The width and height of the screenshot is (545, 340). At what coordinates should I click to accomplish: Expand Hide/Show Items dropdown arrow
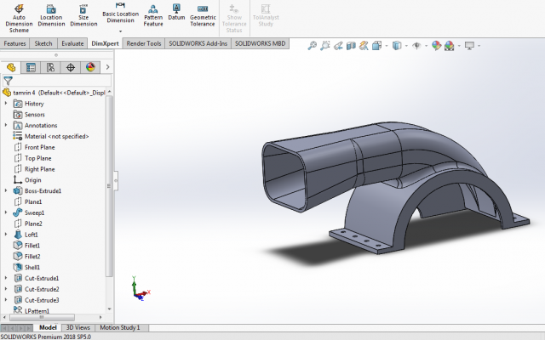pyautogui.click(x=426, y=46)
